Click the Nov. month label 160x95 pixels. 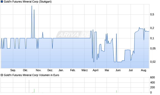point(38,70)
